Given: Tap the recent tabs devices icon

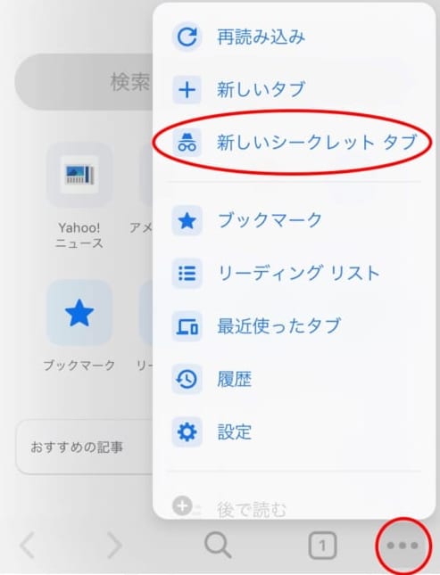Looking at the screenshot, I should 187,326.
